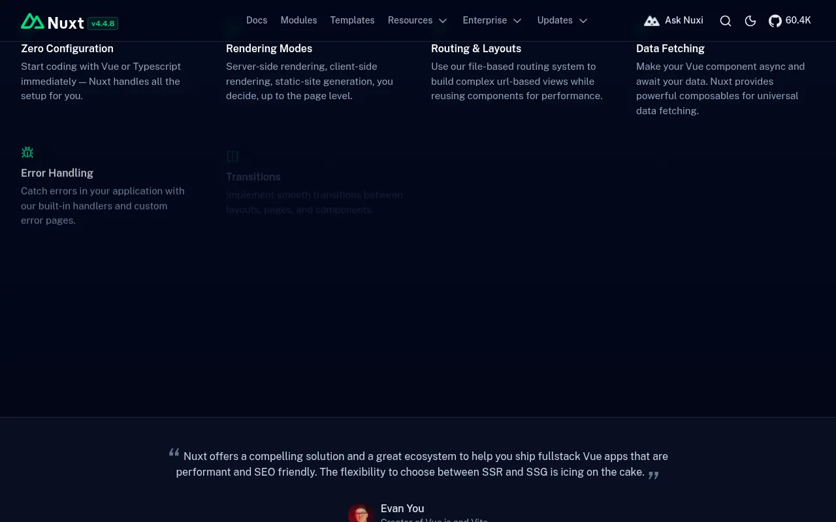This screenshot has width=836, height=522.
Task: Click the Transitions feature icon
Action: tap(233, 156)
